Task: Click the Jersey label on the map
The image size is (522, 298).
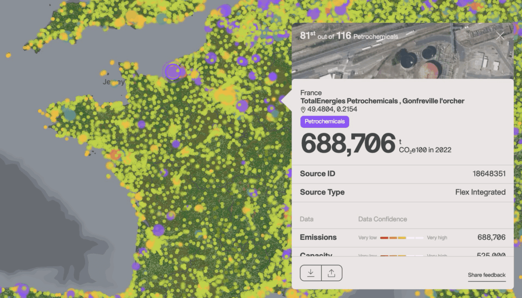Action: pos(113,82)
